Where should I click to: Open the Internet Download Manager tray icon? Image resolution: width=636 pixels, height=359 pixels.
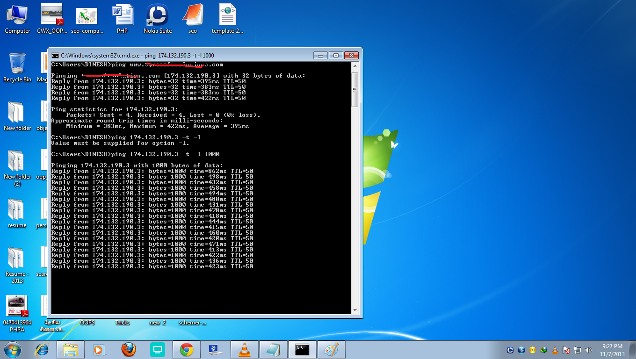point(544,350)
